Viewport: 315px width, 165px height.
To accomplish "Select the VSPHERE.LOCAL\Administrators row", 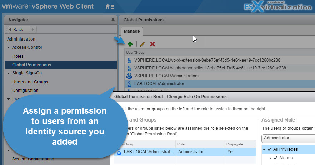I will (220, 76).
